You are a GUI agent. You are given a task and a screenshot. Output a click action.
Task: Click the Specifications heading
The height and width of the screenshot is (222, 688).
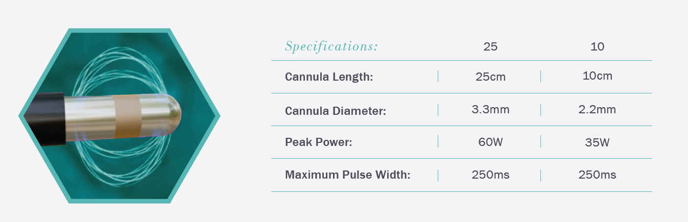point(331,46)
